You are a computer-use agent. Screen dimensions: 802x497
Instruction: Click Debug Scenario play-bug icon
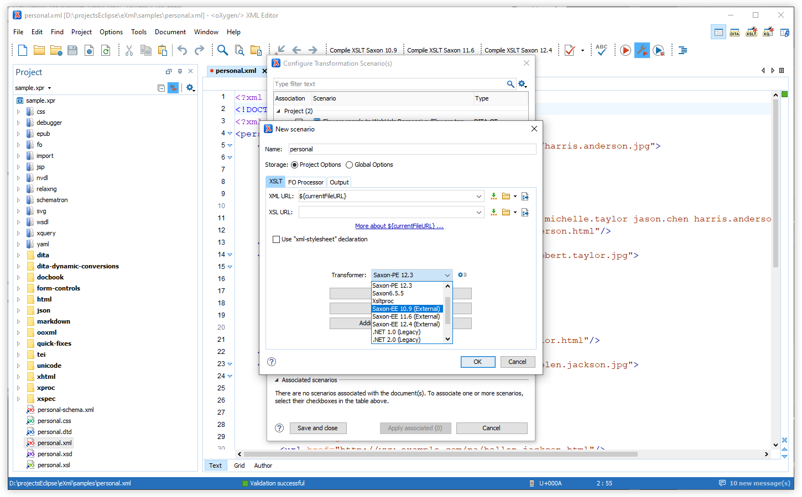[659, 50]
